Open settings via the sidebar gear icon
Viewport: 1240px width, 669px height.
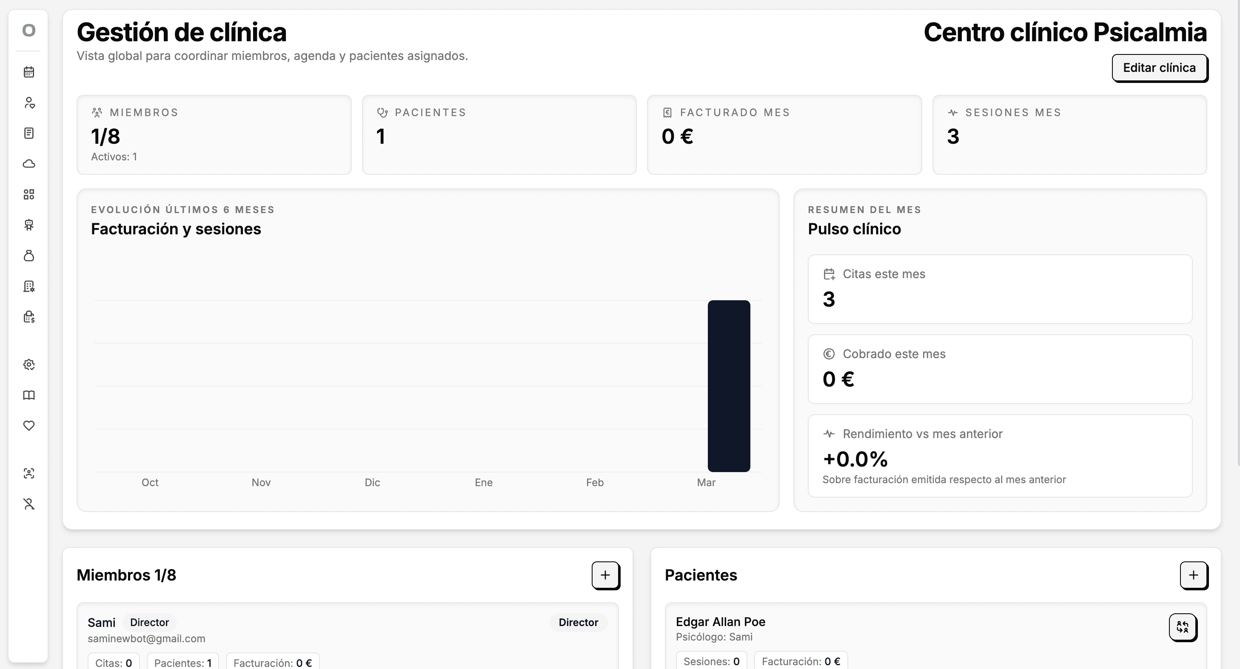[x=29, y=364]
